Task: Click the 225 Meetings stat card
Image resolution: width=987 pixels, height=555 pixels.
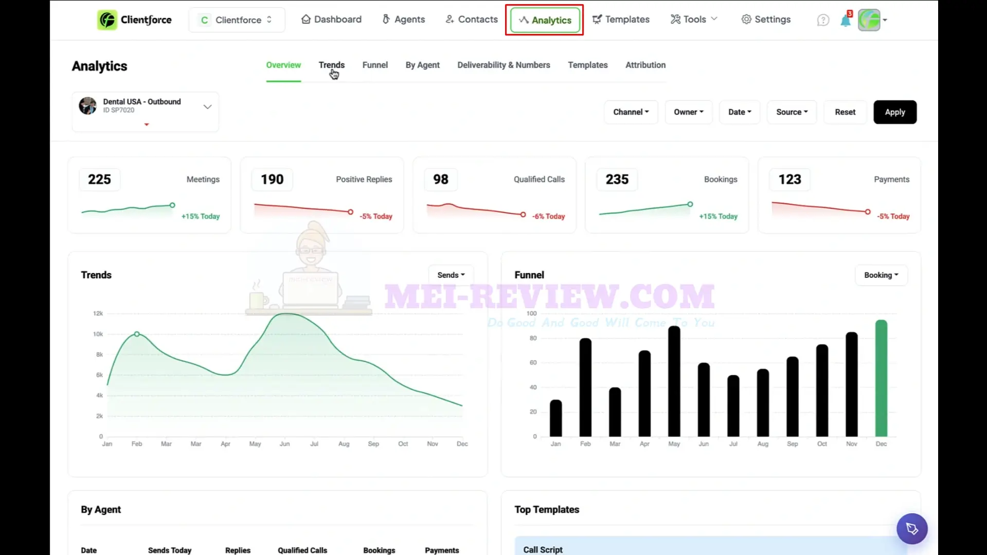Action: tap(149, 195)
